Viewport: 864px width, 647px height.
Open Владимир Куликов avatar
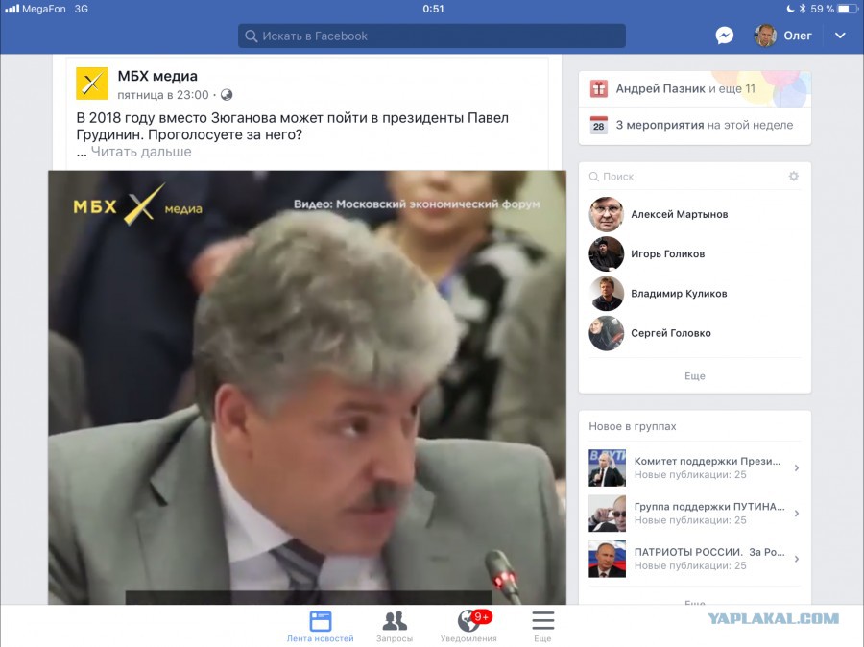(606, 294)
